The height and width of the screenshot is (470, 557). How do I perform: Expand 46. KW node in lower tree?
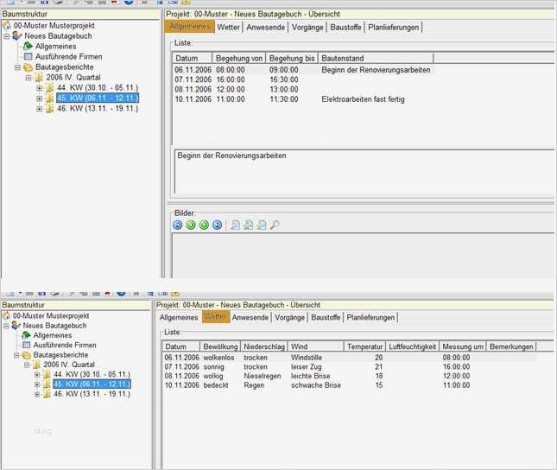point(37,394)
